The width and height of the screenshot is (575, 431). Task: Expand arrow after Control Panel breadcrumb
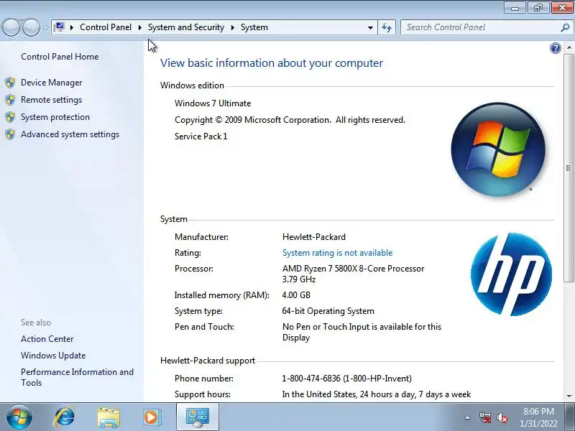(139, 27)
